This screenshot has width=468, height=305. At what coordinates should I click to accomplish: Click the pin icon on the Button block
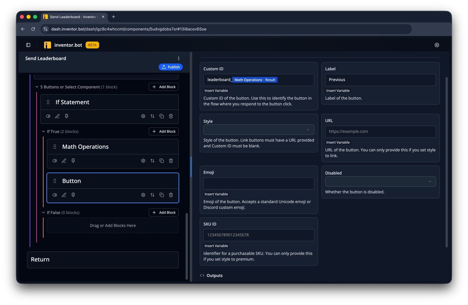pyautogui.click(x=73, y=195)
